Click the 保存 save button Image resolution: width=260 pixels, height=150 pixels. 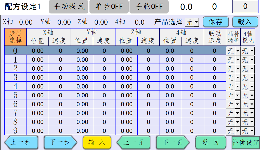point(215,22)
